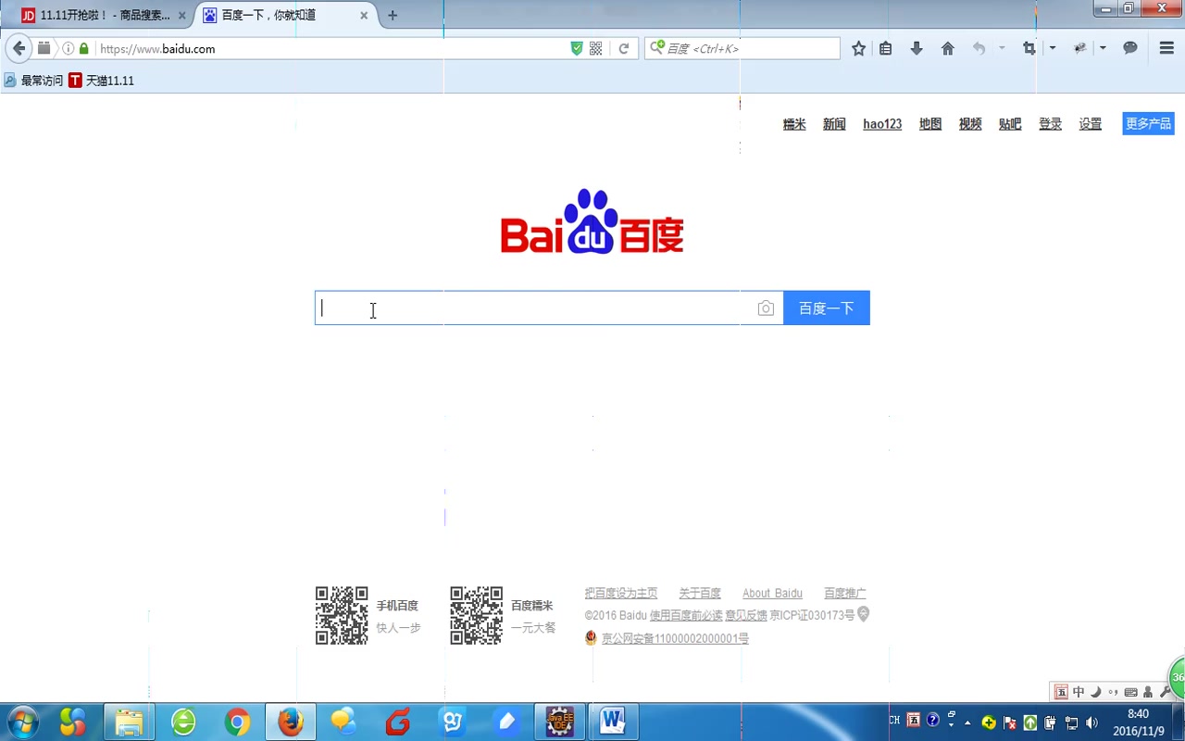Click the 百度一下 search button
Viewport: 1185px width, 741px height.
827,308
